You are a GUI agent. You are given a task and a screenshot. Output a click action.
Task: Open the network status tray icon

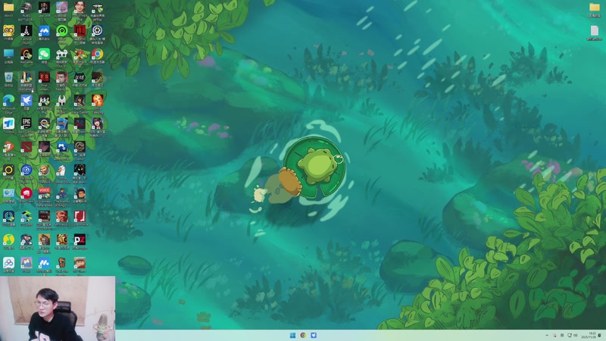click(570, 335)
